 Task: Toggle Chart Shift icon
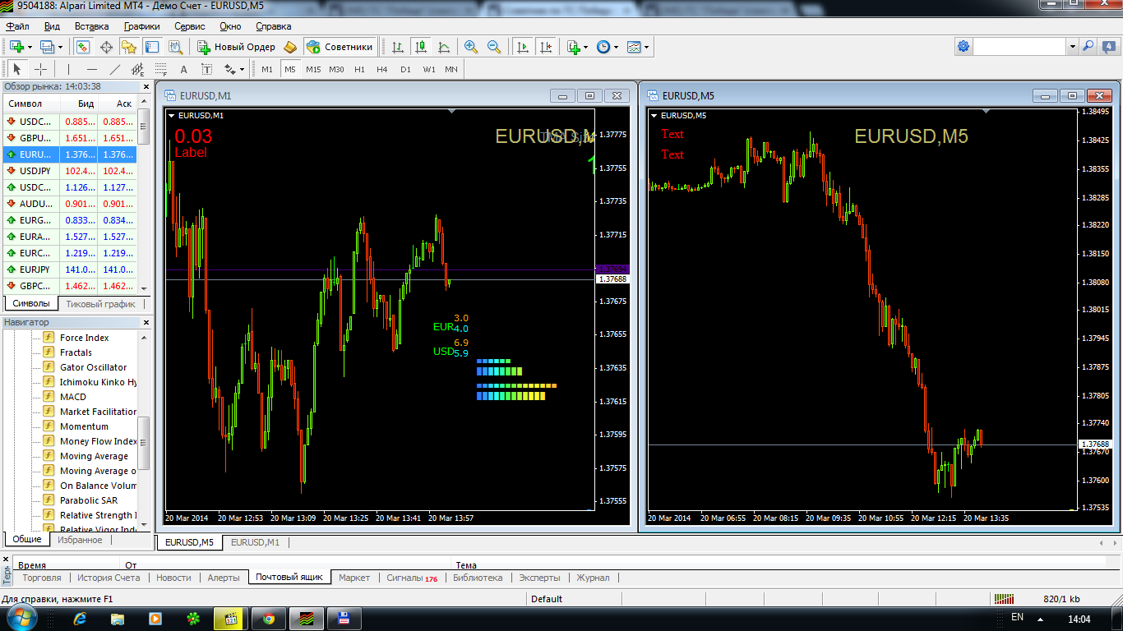click(546, 47)
